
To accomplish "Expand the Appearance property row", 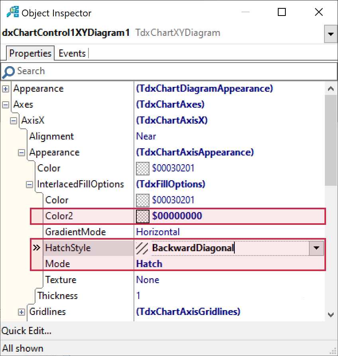I will coord(6,89).
